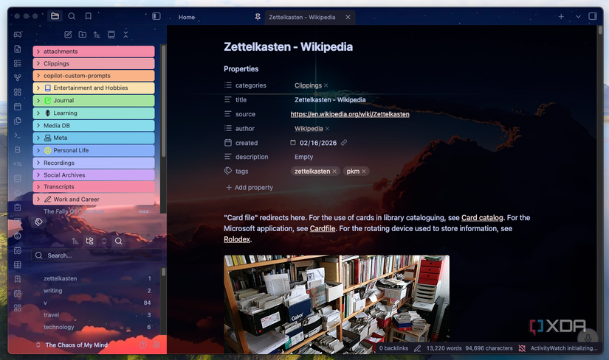609x360 pixels.
Task: Follow the Rolodex link
Action: click(237, 239)
